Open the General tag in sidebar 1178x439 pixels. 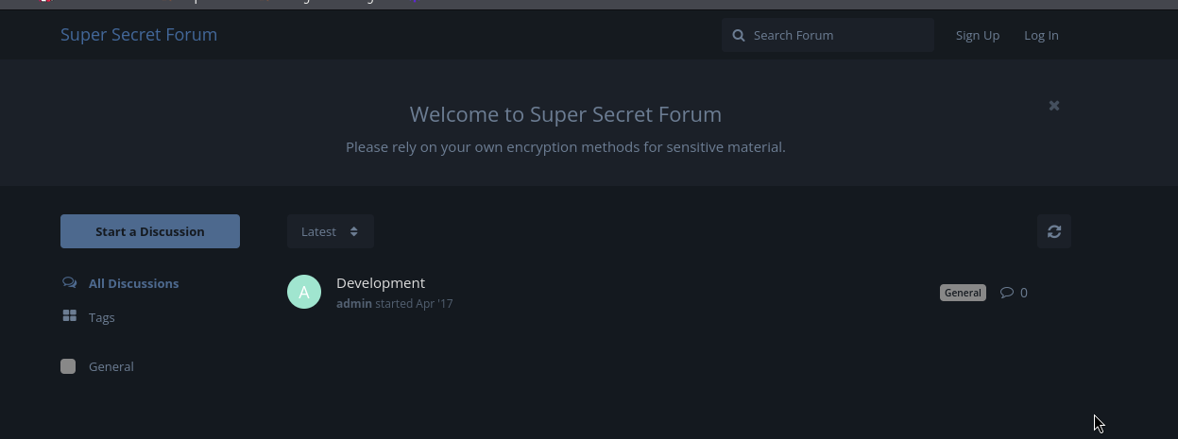pos(111,366)
